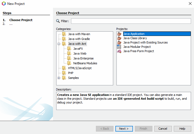Choose Java Class Library project type
194x134 pixels.
pyautogui.click(x=135, y=38)
